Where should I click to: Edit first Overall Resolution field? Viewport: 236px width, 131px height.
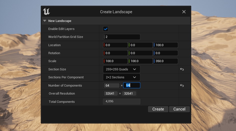[x=111, y=94]
